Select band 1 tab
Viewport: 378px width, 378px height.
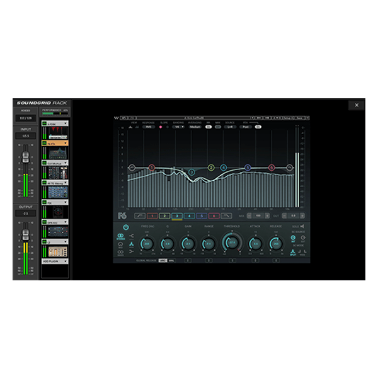pos(152,216)
